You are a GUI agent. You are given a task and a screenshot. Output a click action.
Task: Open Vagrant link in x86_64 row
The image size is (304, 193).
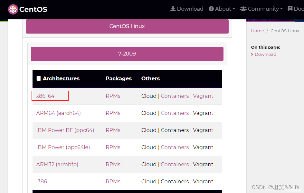coord(203,96)
